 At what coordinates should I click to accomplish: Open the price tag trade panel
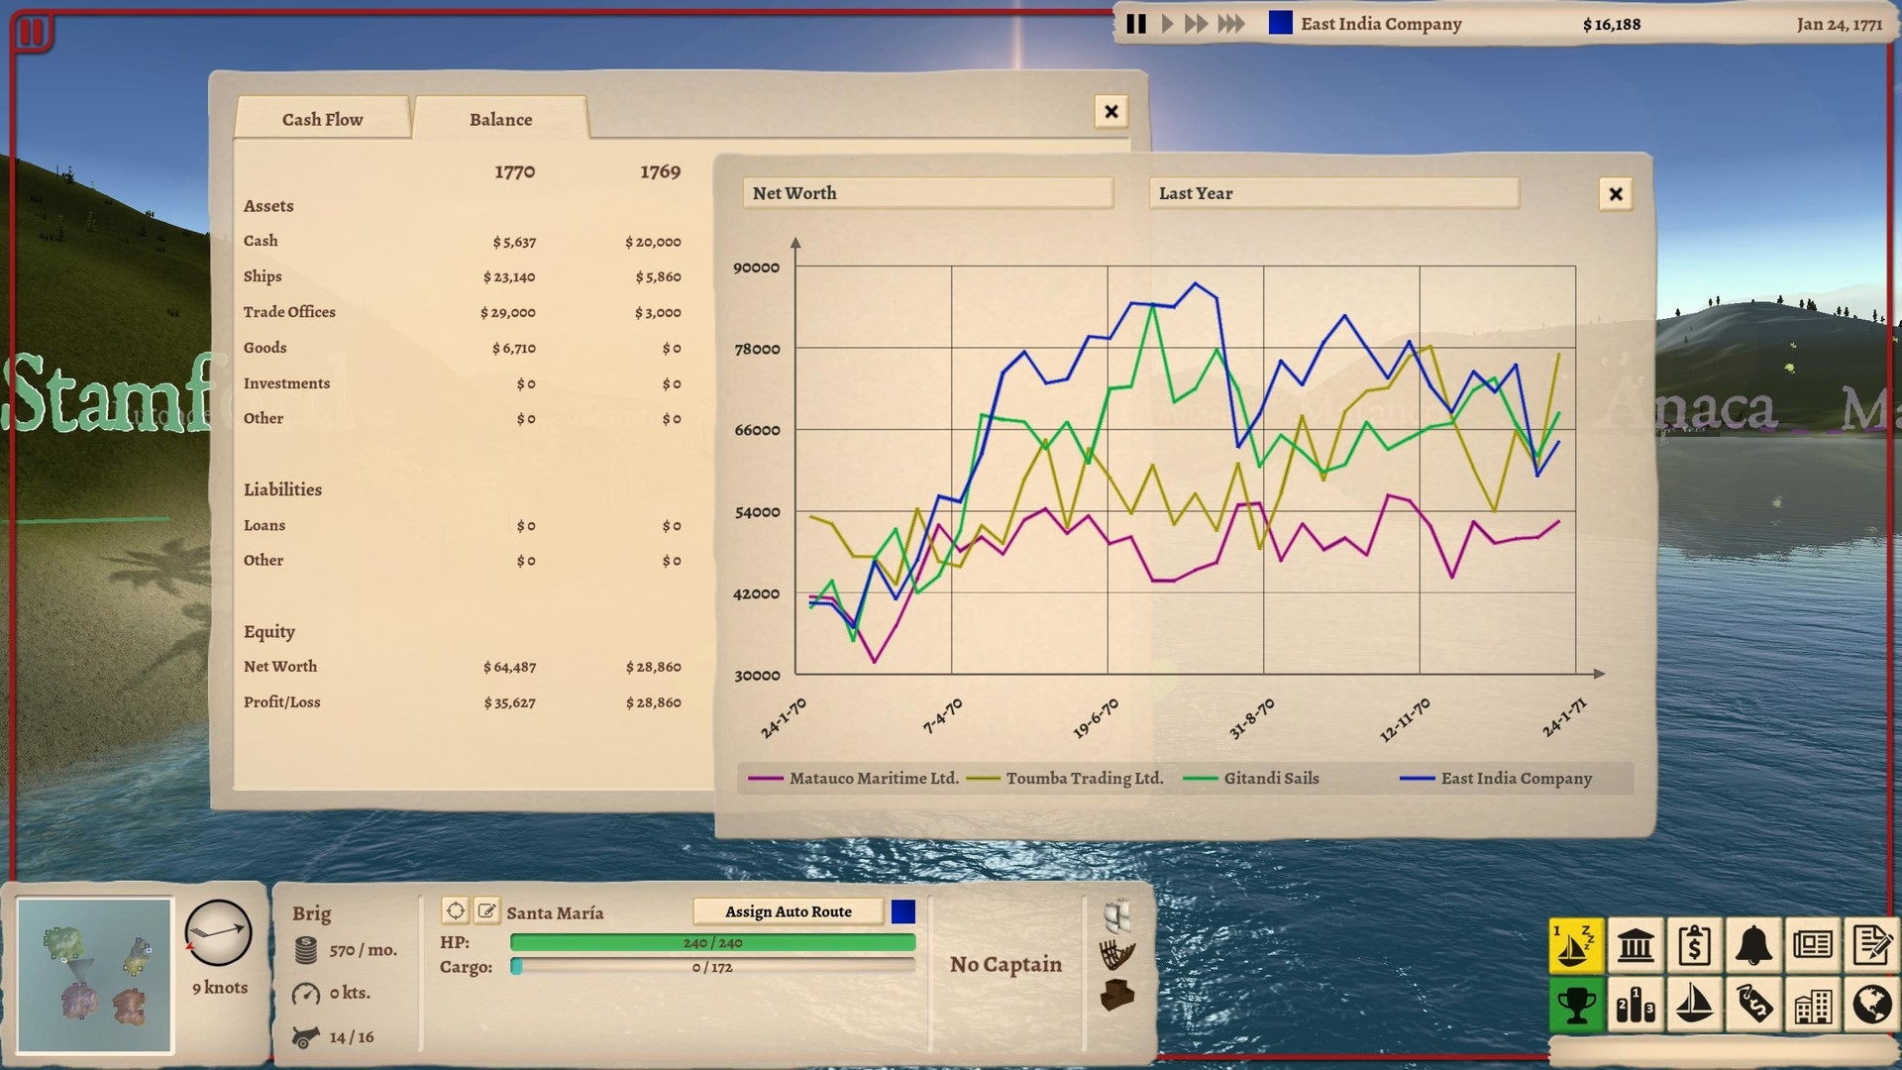click(x=1753, y=1005)
